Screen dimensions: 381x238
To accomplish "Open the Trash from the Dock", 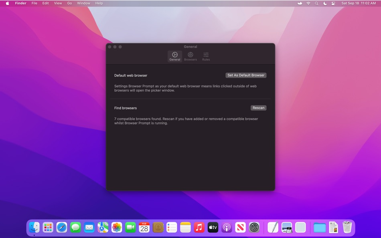I will [x=347, y=227].
